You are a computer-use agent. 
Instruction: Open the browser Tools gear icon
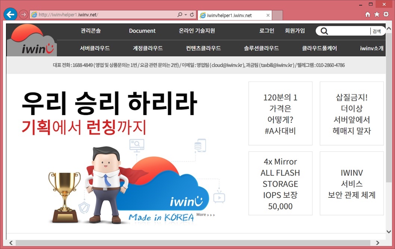[386, 14]
